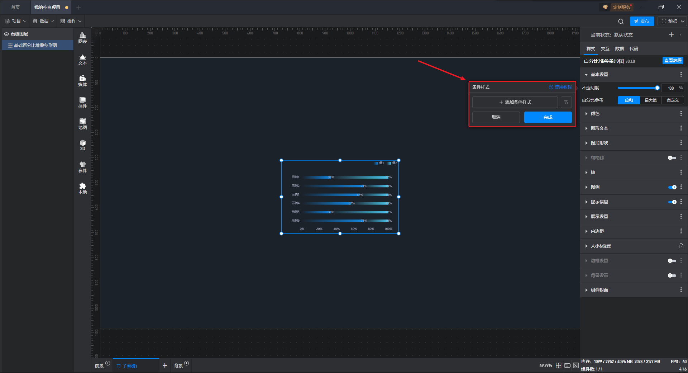The width and height of the screenshot is (688, 373).
Task: Click 取消 to cancel conditional style
Action: click(x=496, y=117)
